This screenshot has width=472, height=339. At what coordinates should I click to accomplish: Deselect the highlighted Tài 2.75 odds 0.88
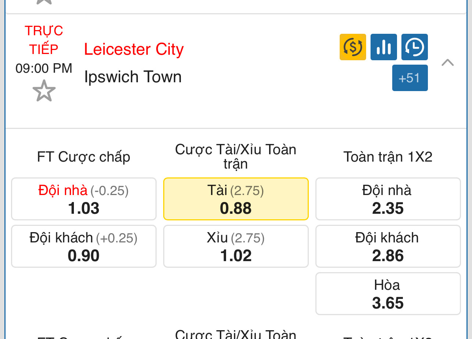pos(236,199)
